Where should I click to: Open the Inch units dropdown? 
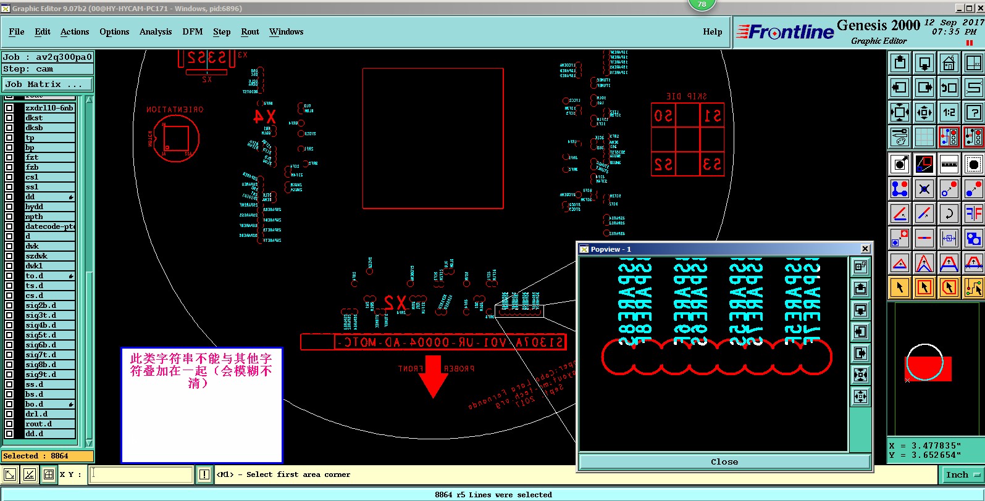(962, 474)
